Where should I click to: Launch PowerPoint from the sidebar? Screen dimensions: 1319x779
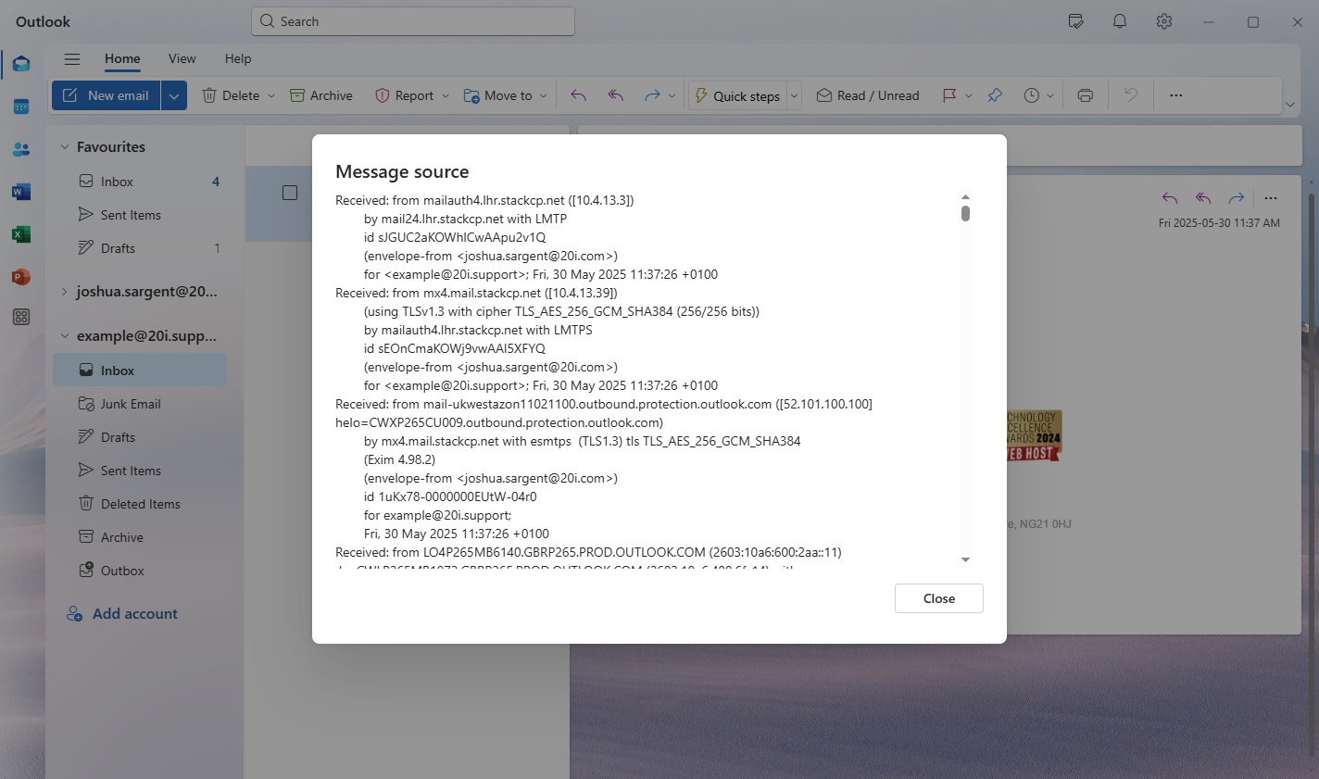tap(21, 277)
